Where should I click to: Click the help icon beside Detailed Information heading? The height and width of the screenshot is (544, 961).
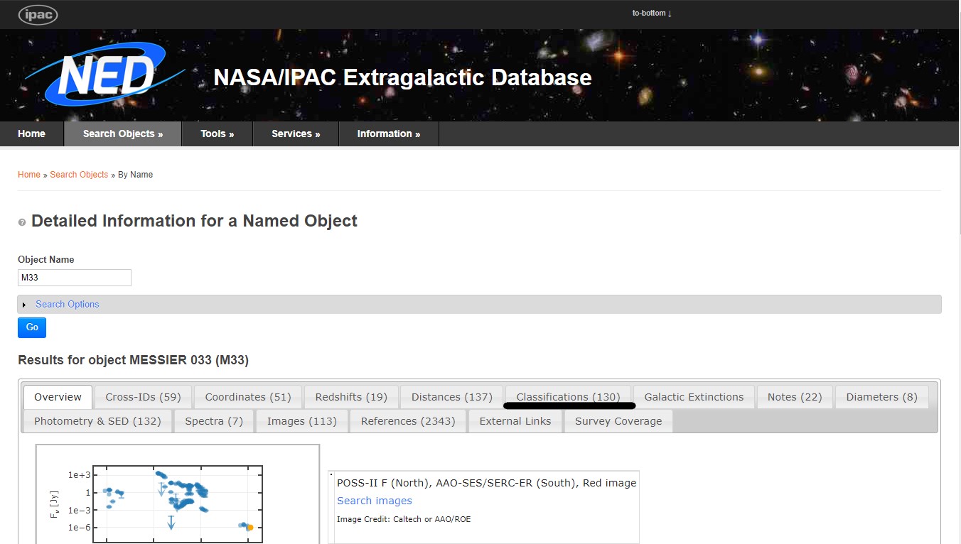22,222
